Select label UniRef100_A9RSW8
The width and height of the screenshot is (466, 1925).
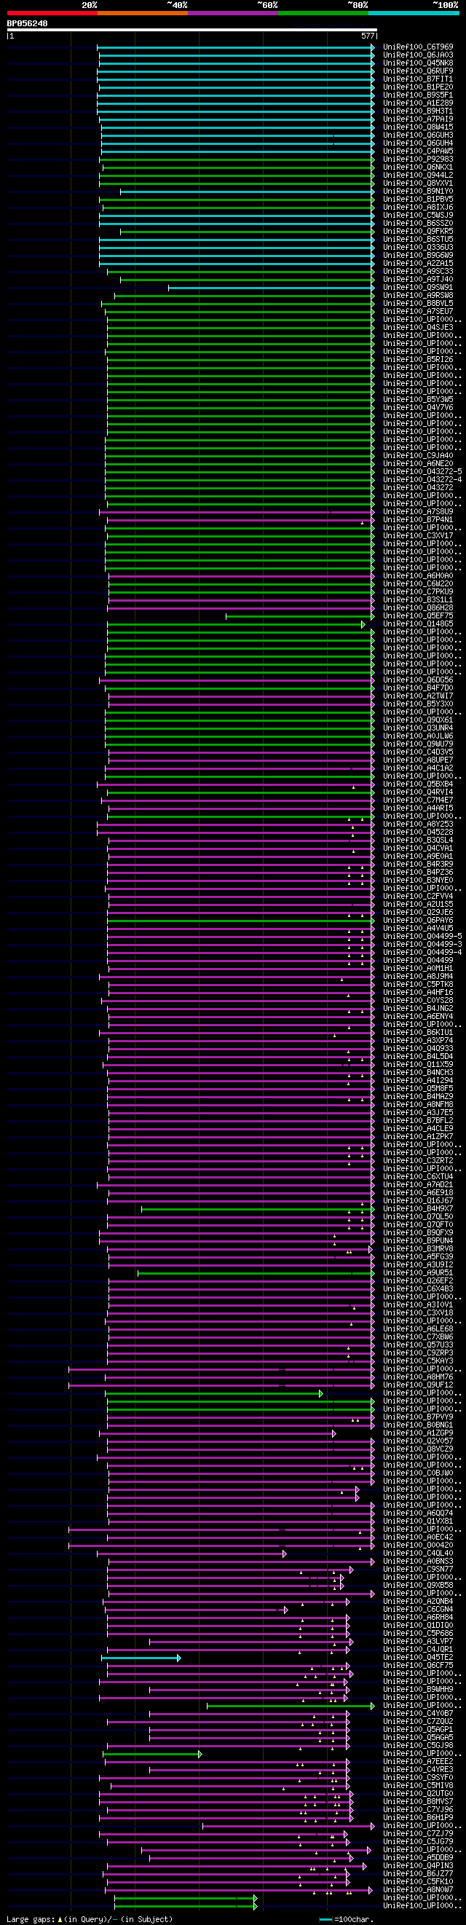pos(418,296)
